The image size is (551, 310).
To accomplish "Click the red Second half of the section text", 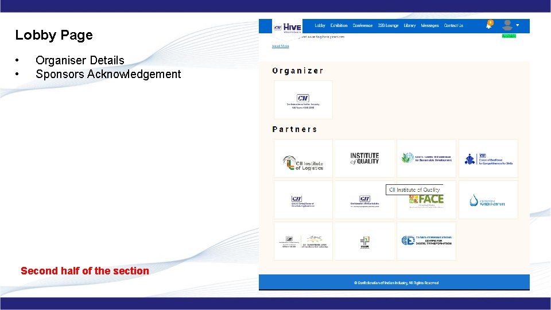I will (x=85, y=271).
